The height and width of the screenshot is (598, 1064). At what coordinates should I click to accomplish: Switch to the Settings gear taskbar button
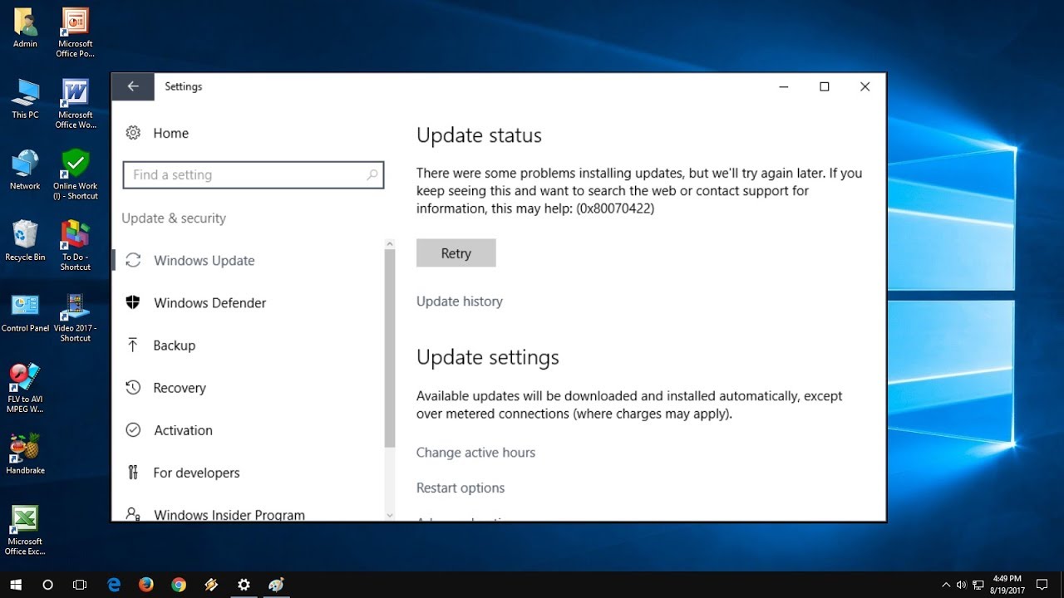click(244, 585)
